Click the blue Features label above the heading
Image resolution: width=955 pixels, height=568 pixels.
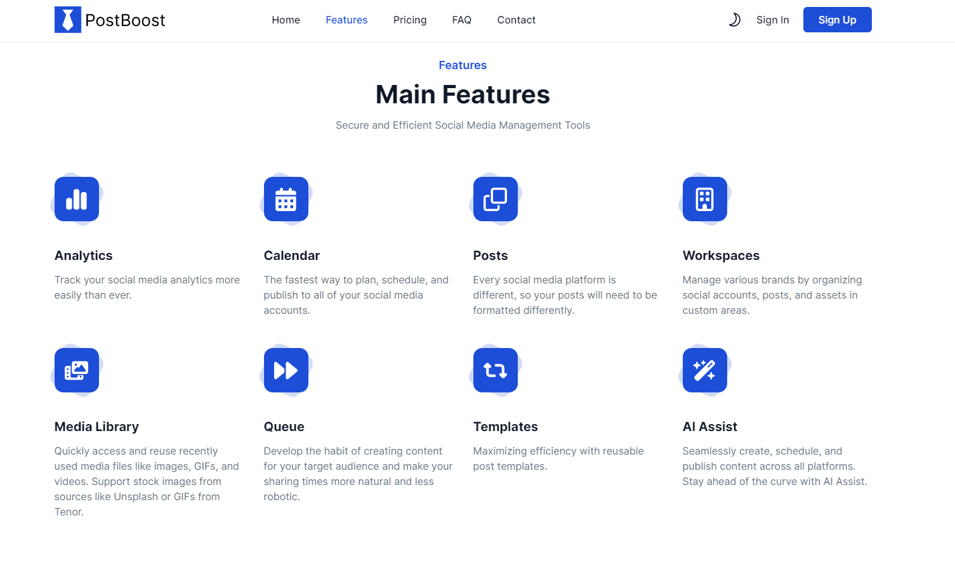click(463, 65)
